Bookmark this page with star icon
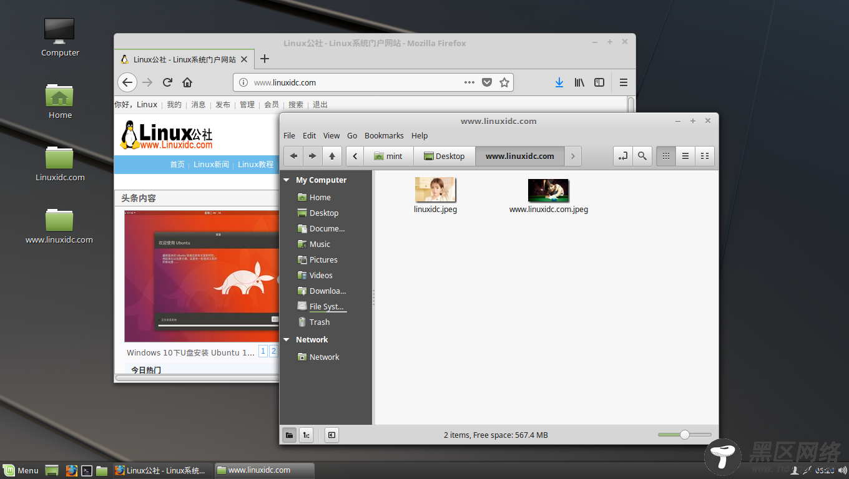849x479 pixels. [x=504, y=82]
